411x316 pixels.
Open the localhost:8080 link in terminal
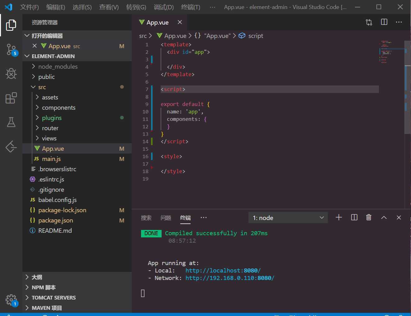(x=223, y=271)
